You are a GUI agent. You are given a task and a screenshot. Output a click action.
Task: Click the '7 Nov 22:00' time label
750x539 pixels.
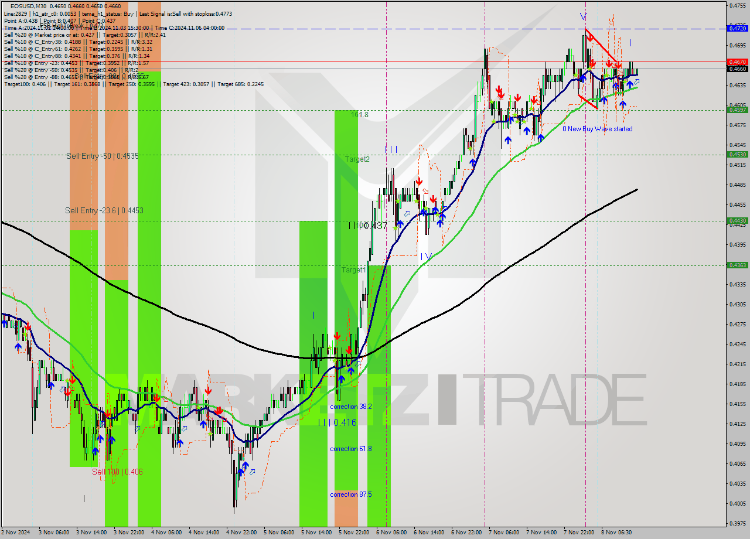pyautogui.click(x=579, y=533)
